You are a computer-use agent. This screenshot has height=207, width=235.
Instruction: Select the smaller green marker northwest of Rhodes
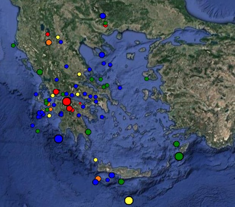177,144
